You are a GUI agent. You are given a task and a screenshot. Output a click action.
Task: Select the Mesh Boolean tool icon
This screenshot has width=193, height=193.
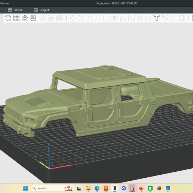(115, 18)
